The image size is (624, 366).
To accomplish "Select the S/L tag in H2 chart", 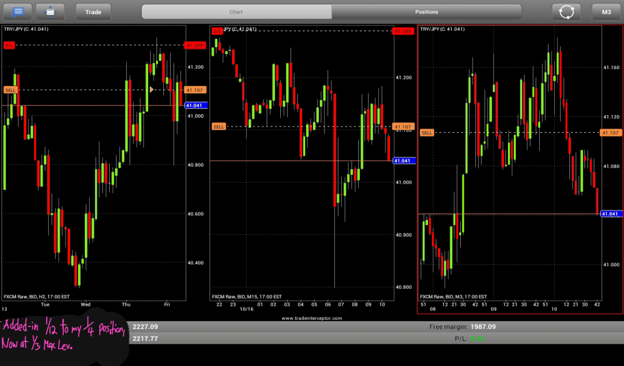I will point(9,45).
